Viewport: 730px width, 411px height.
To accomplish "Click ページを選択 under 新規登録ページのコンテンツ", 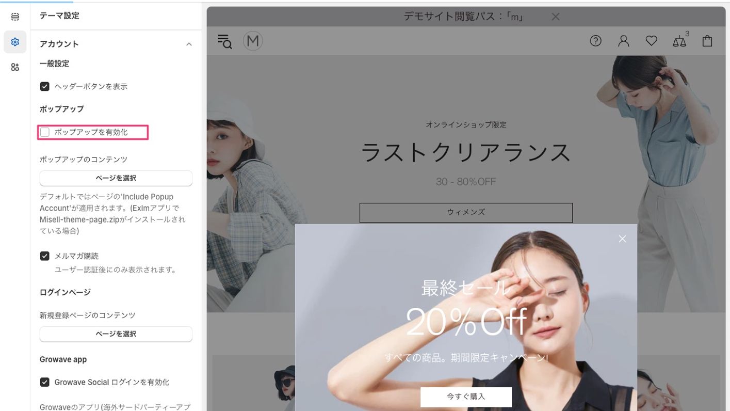I will [x=116, y=334].
